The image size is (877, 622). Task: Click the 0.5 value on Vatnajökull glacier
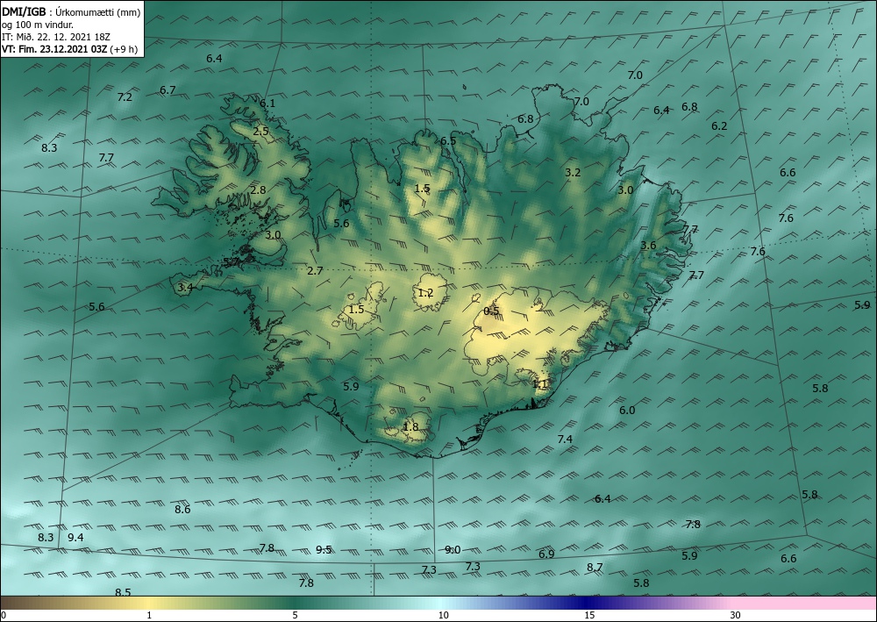tap(491, 311)
